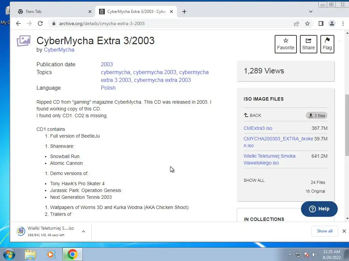Screen dimensions: 349x261
Task: Switch to the New Tab tab
Action: tap(55, 12)
